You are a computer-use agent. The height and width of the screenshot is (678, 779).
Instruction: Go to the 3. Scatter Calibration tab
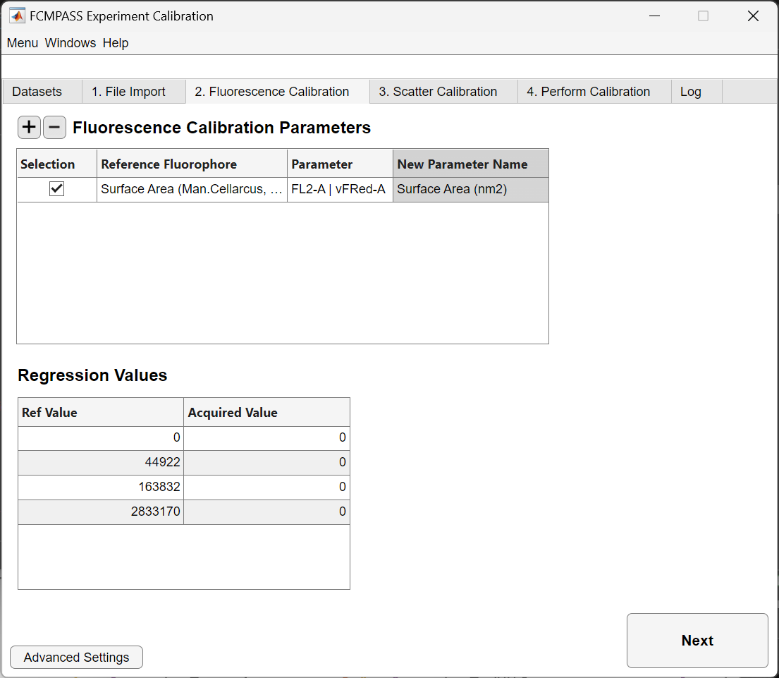[x=438, y=92]
